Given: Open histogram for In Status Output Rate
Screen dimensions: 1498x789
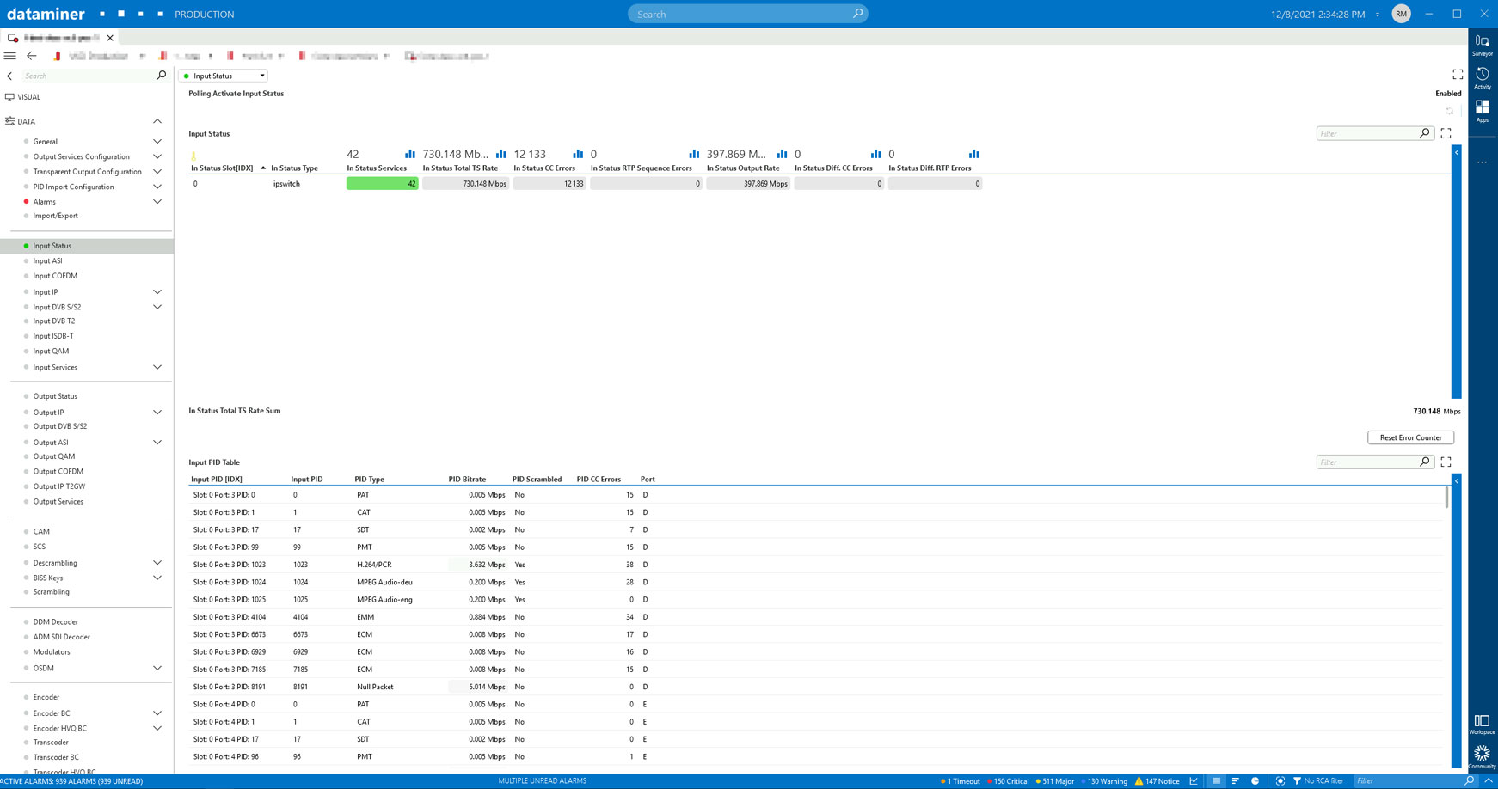Looking at the screenshot, I should pyautogui.click(x=782, y=154).
